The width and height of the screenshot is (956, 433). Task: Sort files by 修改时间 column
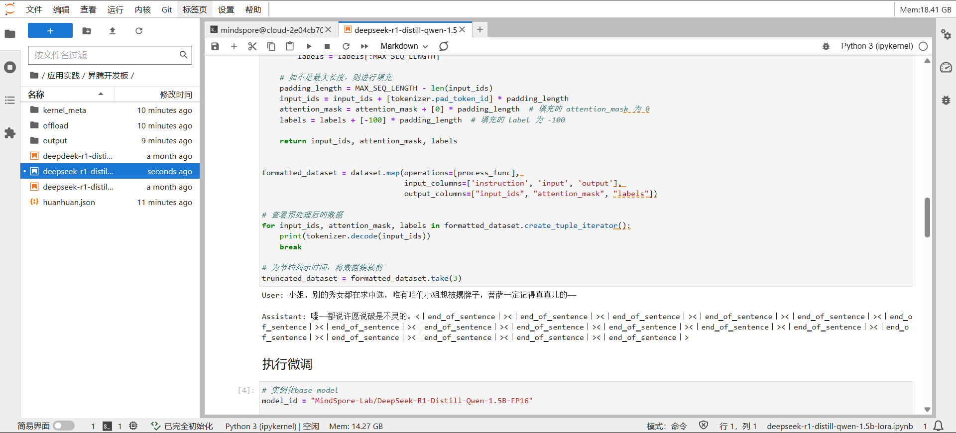click(175, 95)
